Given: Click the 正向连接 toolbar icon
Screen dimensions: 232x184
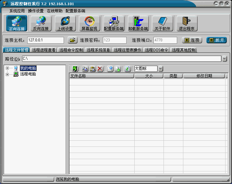Looking at the screenshot, I should pos(17,23).
